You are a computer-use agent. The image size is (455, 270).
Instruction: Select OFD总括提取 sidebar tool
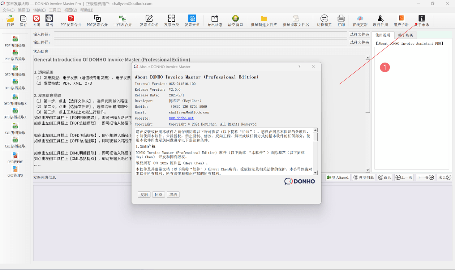pyautogui.click(x=15, y=84)
